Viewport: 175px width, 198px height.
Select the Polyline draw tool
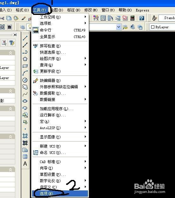pyautogui.click(x=25, y=52)
